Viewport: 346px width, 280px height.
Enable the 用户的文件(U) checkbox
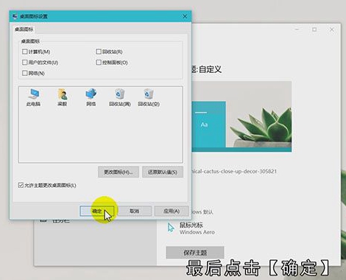pos(24,63)
